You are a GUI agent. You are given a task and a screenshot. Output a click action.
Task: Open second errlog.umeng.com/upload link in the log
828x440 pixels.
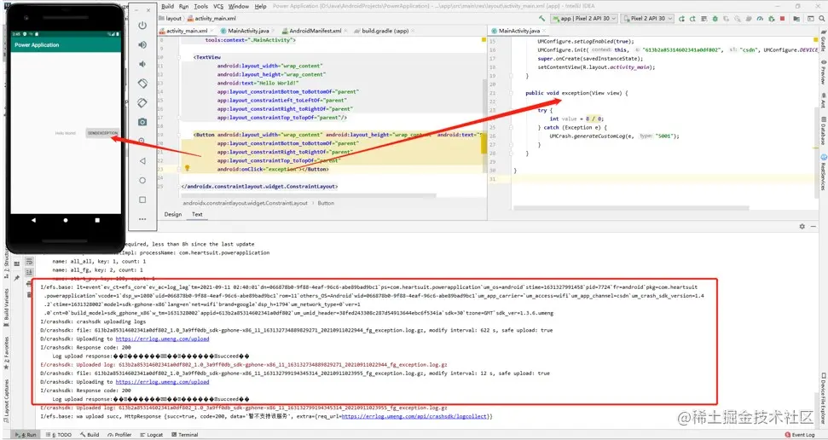[162, 382]
